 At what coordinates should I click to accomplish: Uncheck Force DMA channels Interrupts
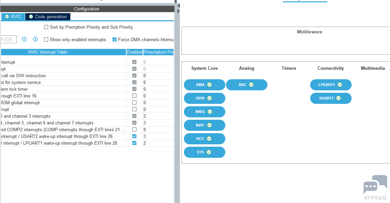click(115, 39)
